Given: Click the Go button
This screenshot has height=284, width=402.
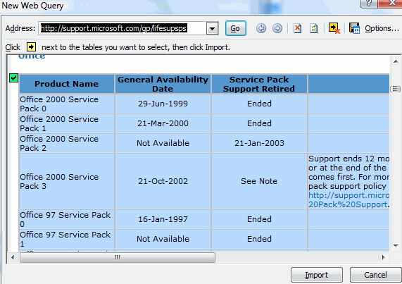Looking at the screenshot, I should coord(236,28).
